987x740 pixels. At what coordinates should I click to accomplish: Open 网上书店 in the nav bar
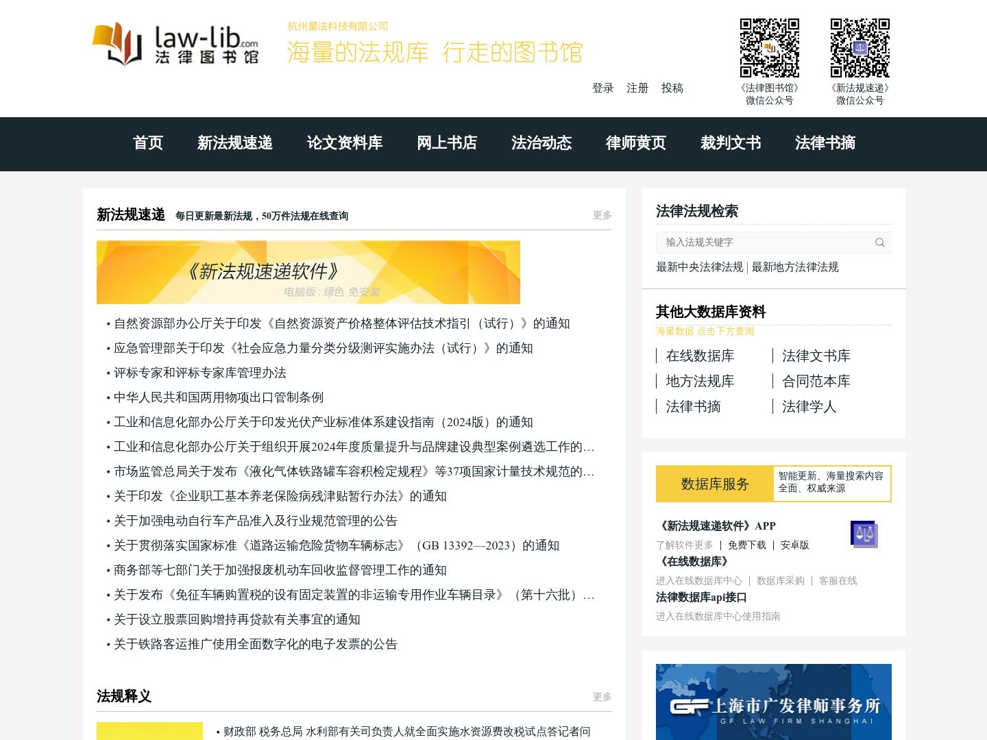(x=447, y=143)
